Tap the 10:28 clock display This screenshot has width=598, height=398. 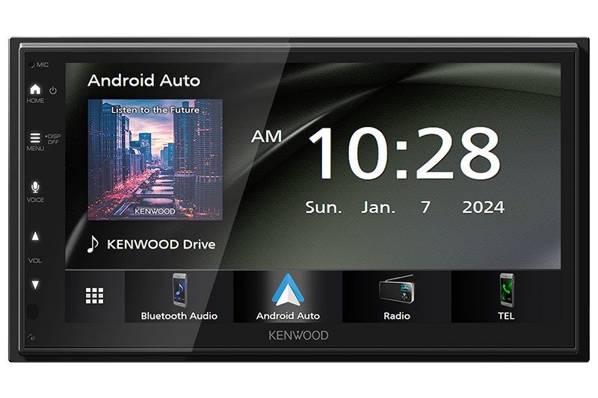pos(404,154)
